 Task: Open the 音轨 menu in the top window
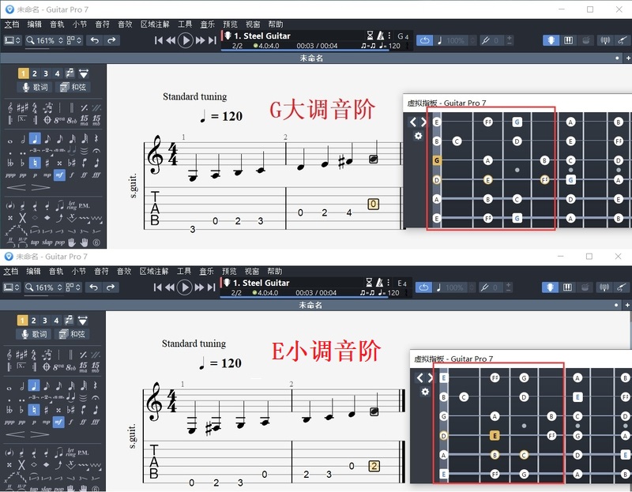coord(57,24)
